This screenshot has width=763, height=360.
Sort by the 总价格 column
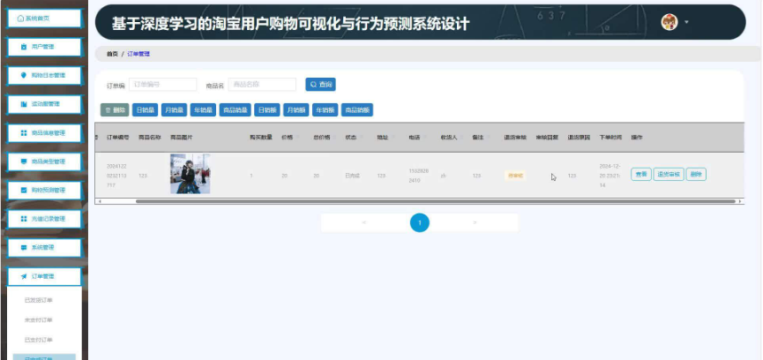pos(322,138)
